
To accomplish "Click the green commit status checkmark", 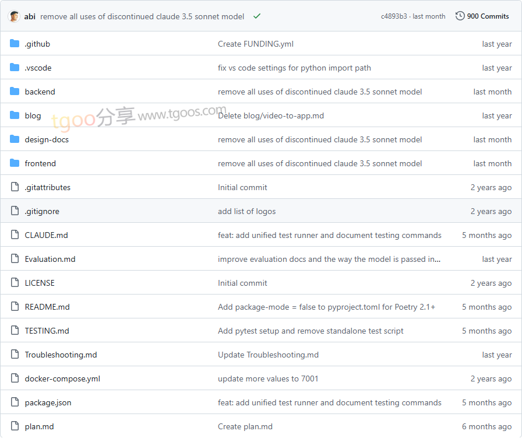I will coord(257,16).
